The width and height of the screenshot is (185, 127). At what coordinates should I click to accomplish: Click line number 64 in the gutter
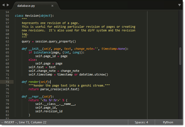7,49
